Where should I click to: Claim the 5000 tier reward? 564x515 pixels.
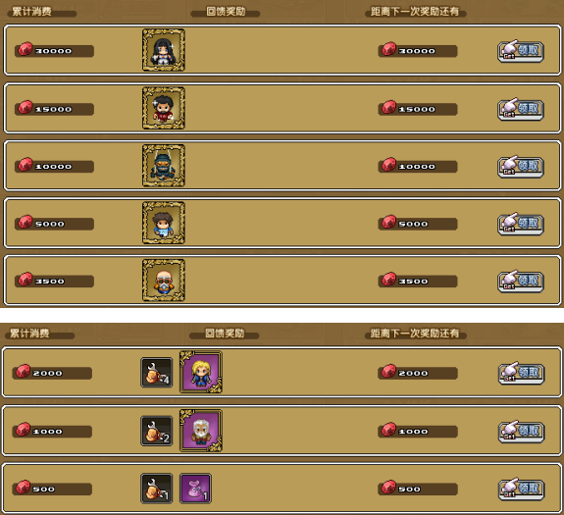pyautogui.click(x=521, y=224)
